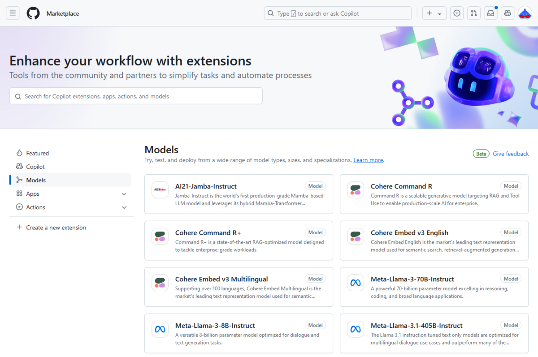Click the Meta-Llama-3.1-405B-Instruct logo
This screenshot has height=357, width=538.
coord(356,329)
